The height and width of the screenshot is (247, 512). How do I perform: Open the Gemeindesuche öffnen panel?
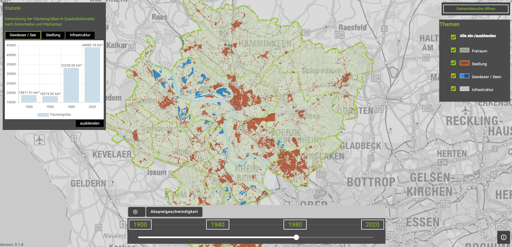point(475,9)
